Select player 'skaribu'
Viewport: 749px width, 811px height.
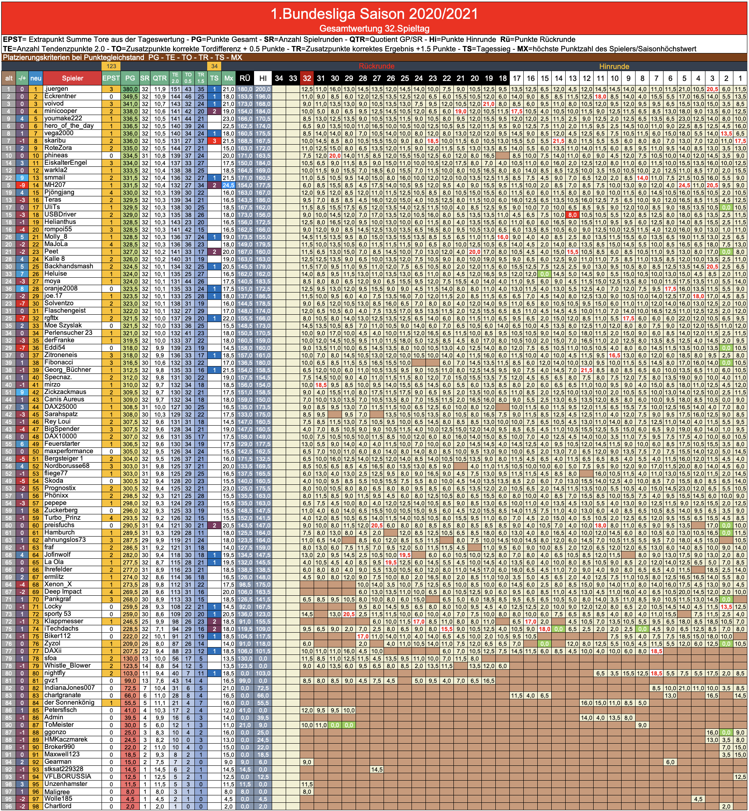click(72, 141)
